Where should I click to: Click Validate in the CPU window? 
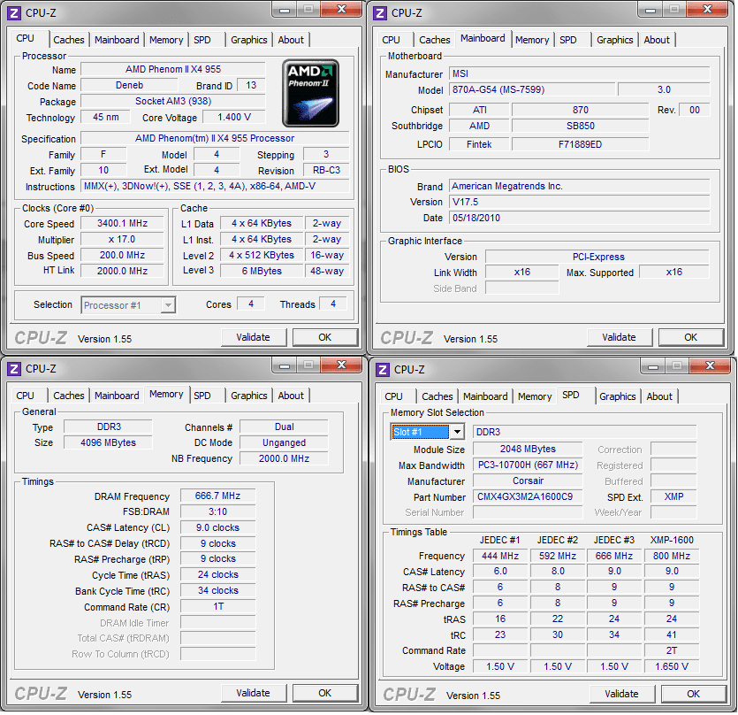tap(253, 337)
